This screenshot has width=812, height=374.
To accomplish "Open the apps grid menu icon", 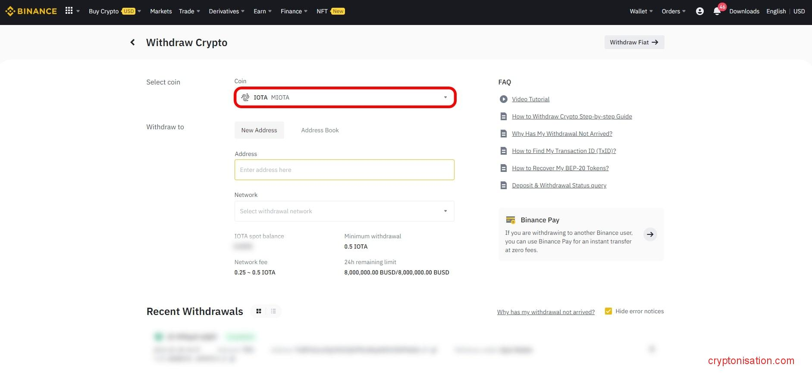I will click(69, 11).
